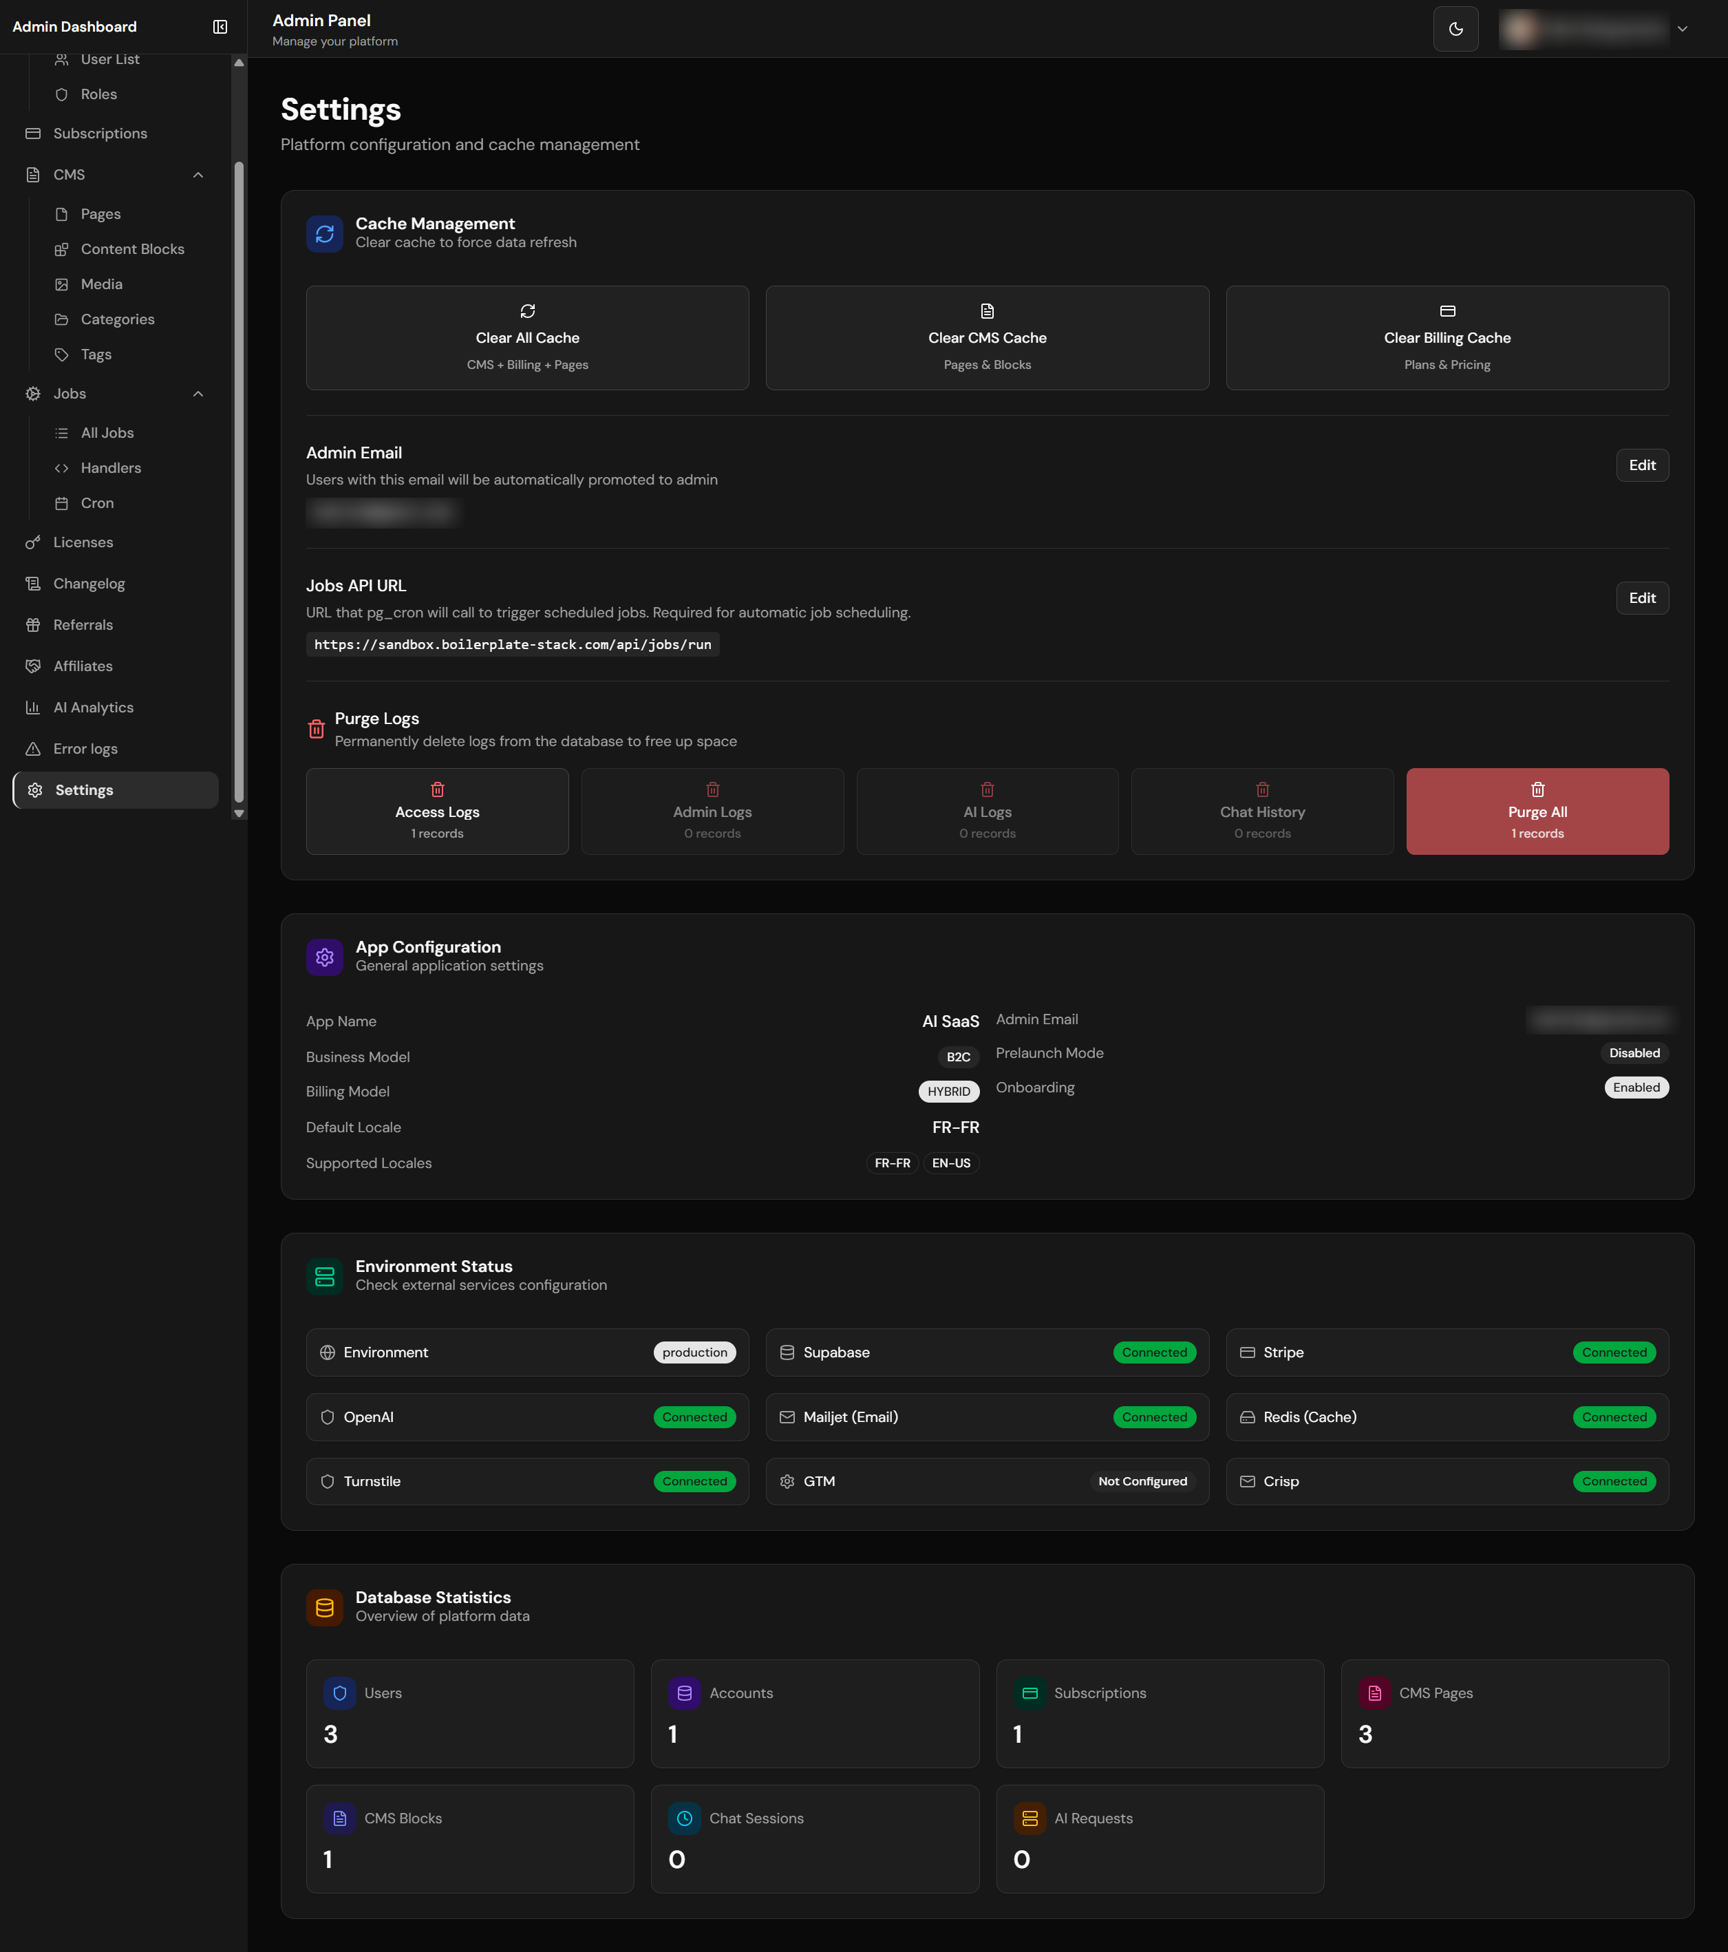The height and width of the screenshot is (1952, 1728).
Task: Click the Prelaunch Mode Disabled badge
Action: click(x=1634, y=1053)
